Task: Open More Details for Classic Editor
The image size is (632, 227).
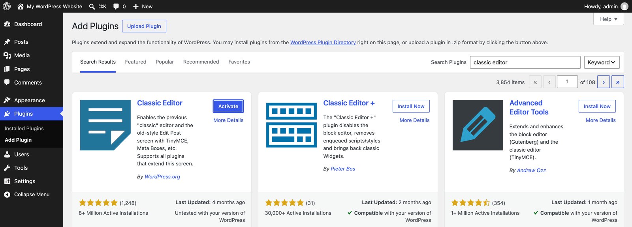Action: pyautogui.click(x=228, y=120)
